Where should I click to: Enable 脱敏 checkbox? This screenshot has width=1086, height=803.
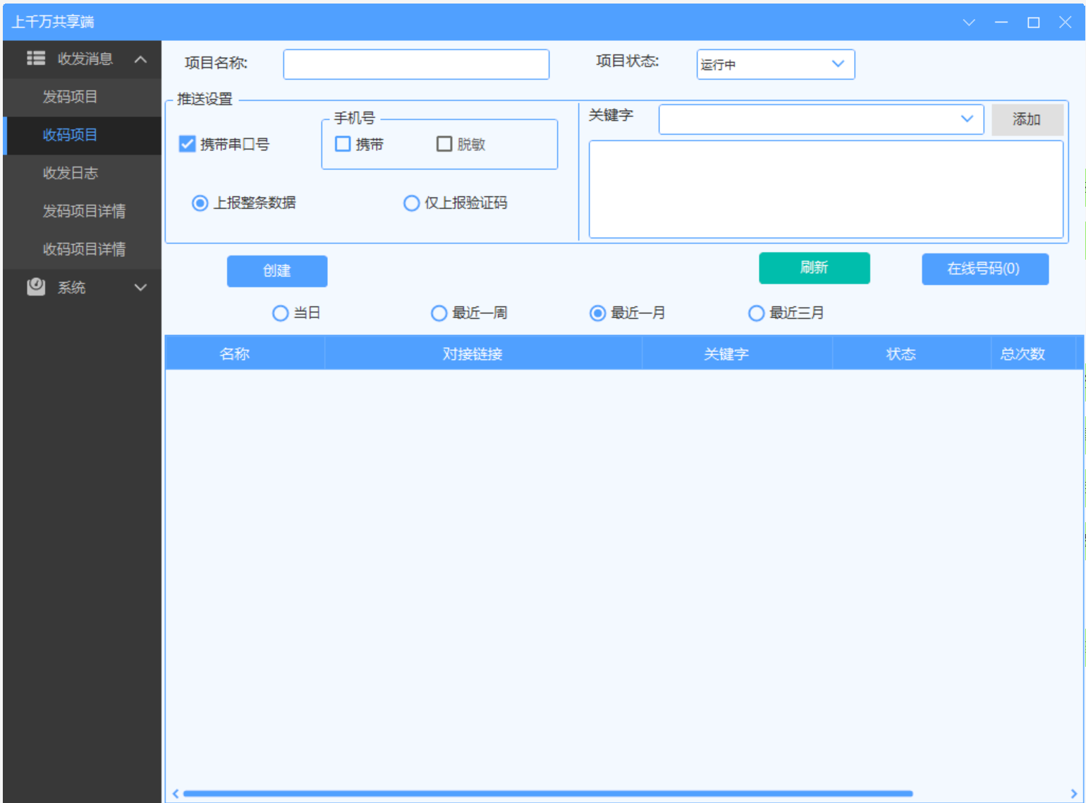(x=444, y=144)
